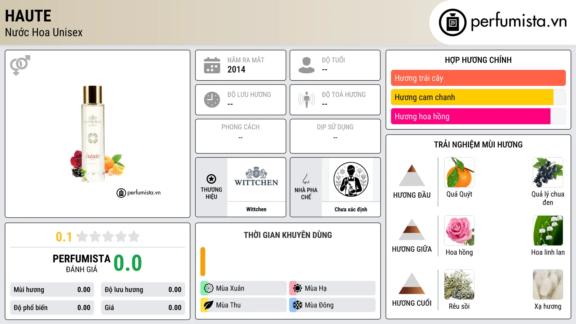Select the Hương trái cây accord bar
The height and width of the screenshot is (324, 576).
478,78
